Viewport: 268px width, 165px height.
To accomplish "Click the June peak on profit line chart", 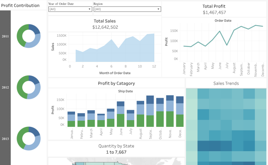I will (x=220, y=31).
